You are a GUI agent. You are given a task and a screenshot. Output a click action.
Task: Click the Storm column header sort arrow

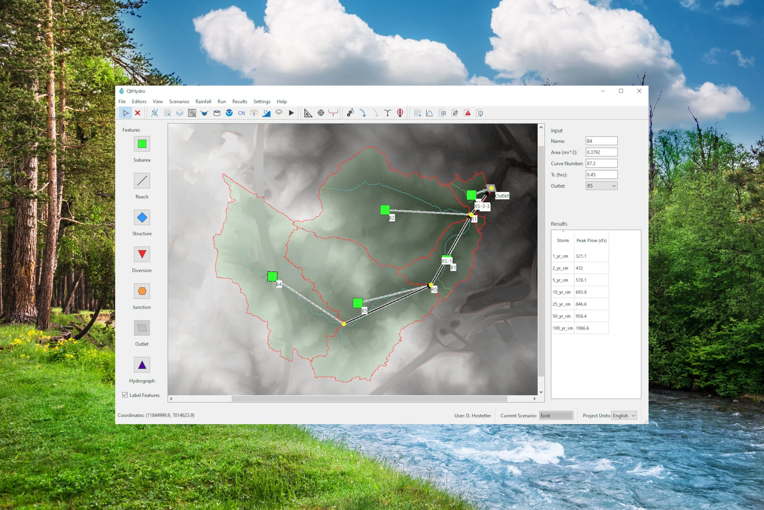pos(563,232)
